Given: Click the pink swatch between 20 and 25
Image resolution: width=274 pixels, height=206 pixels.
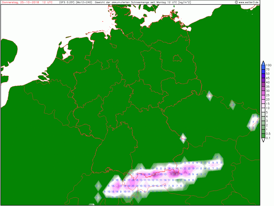Looking at the screenshot, I should click(263, 97).
